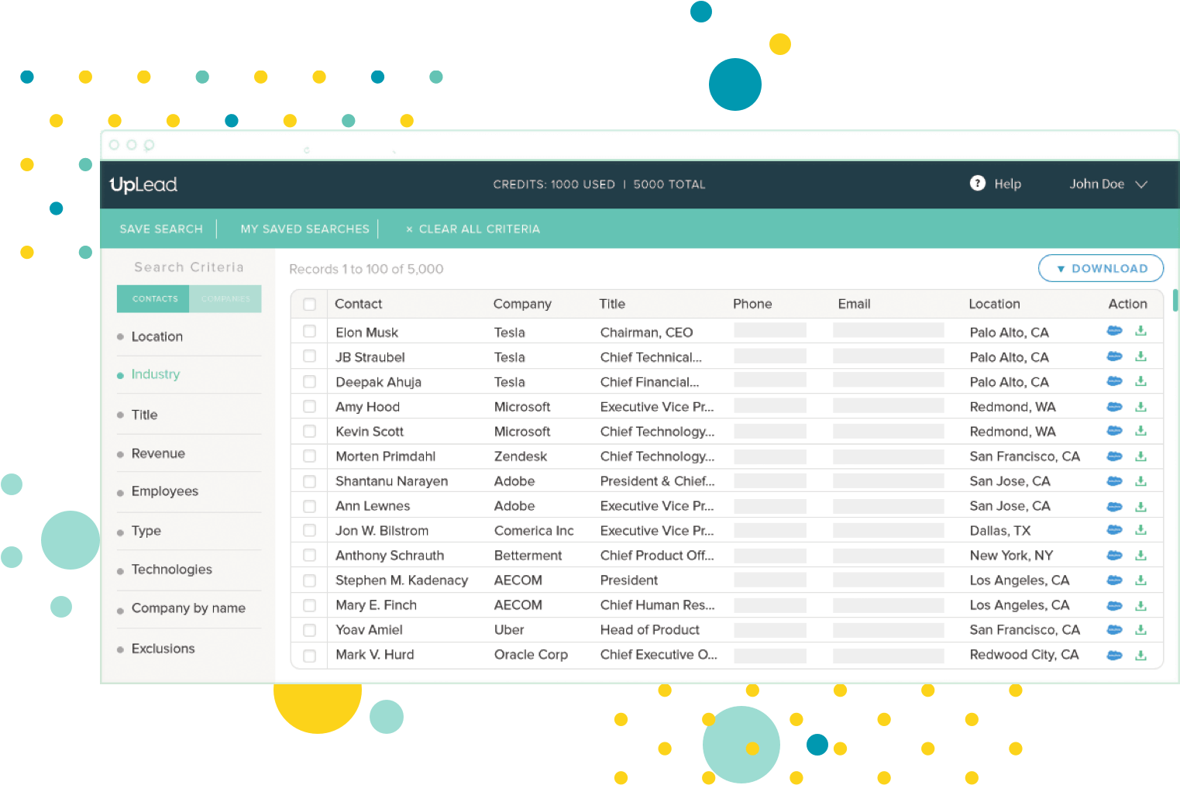Click Save Search in the teal toolbar
Image resolution: width=1180 pixels, height=785 pixels.
pos(161,229)
